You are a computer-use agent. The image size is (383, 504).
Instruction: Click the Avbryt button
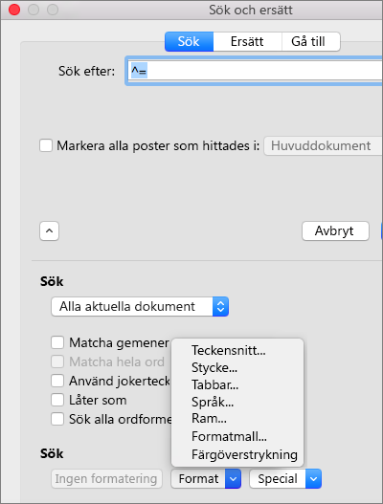[x=335, y=230]
